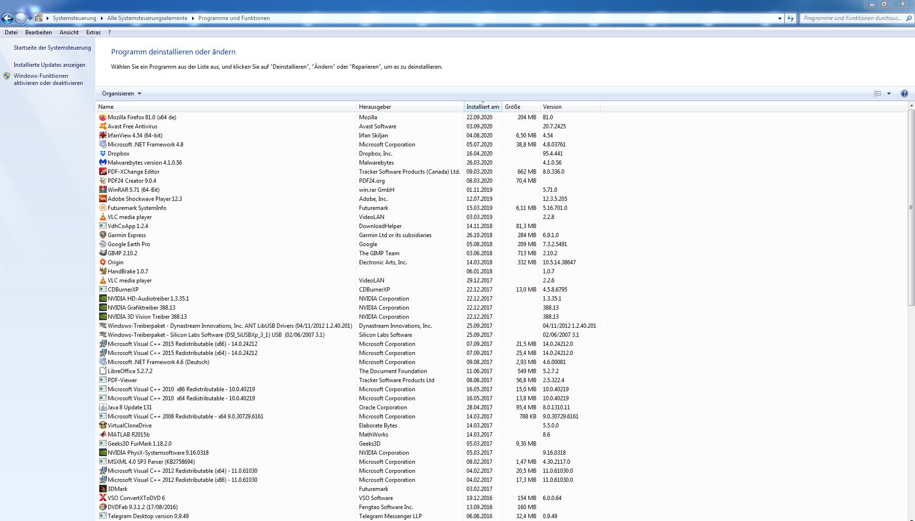Click the LibreOffice 5.2.7.2 icon
The height and width of the screenshot is (521, 915).
coord(103,371)
